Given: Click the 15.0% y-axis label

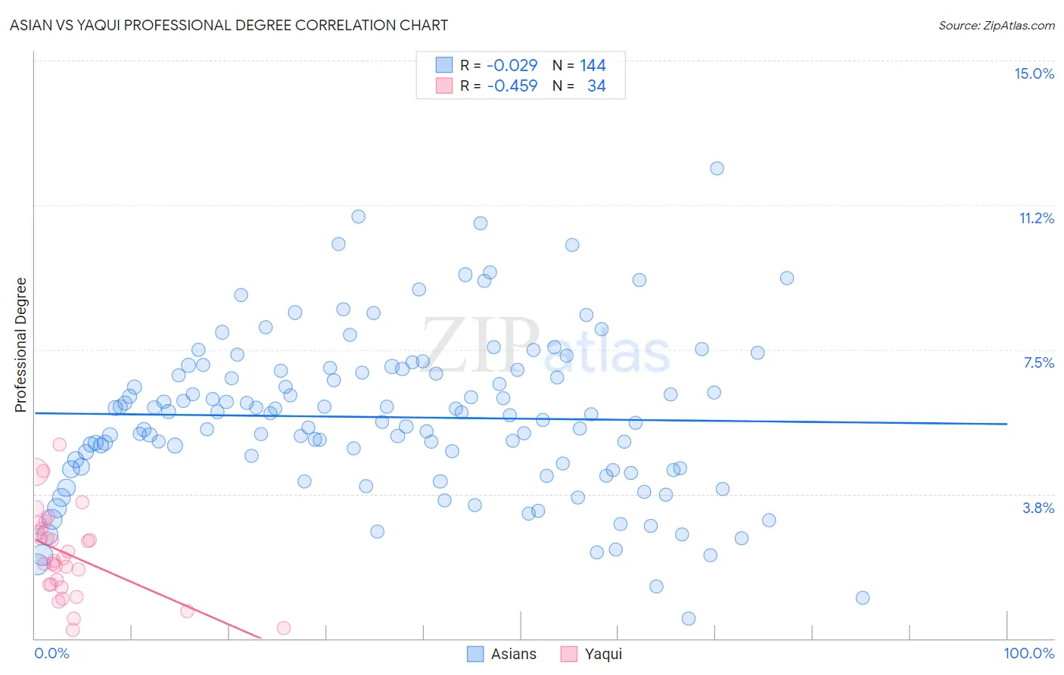Looking at the screenshot, I should (x=1034, y=73).
